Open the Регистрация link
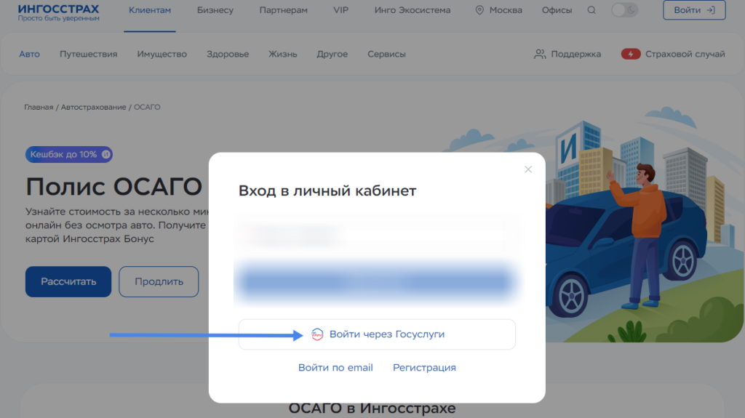This screenshot has height=418, width=745. (424, 368)
